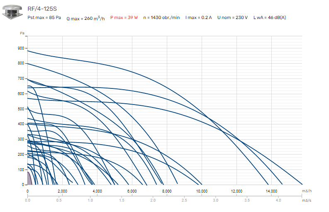Click the 10,000 label on m3/h axis
The height and width of the screenshot is (212, 329).
click(x=202, y=191)
